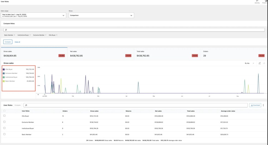Open the By day interval dropdown
Image resolution: width=268 pixels, height=145 pixels.
point(249,63)
